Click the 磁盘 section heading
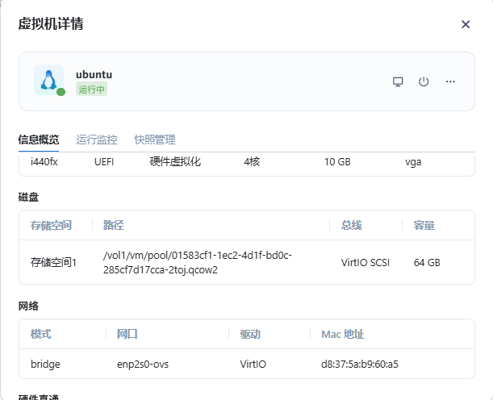 coord(28,198)
